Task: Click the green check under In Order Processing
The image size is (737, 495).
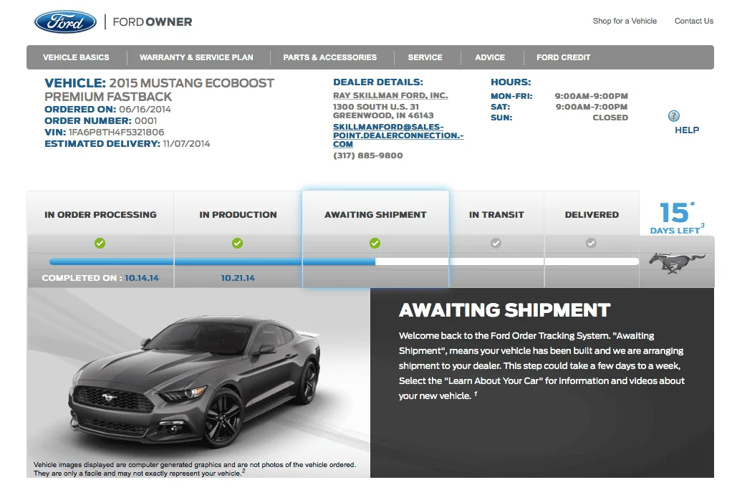Action: click(100, 243)
